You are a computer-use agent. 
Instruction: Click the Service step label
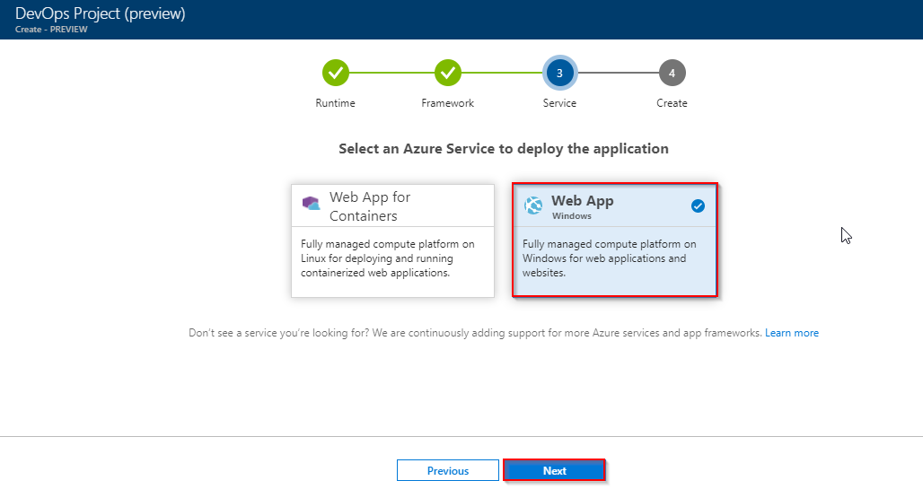click(x=559, y=103)
